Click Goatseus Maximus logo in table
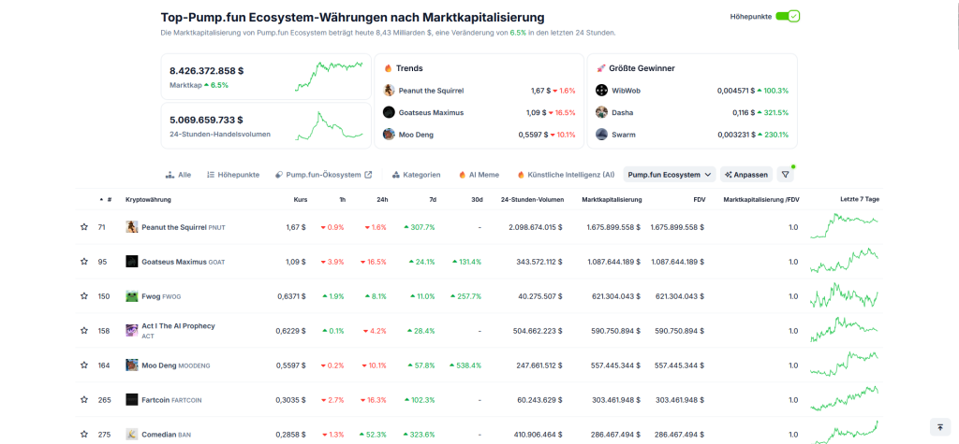The image size is (959, 444). pyautogui.click(x=131, y=262)
